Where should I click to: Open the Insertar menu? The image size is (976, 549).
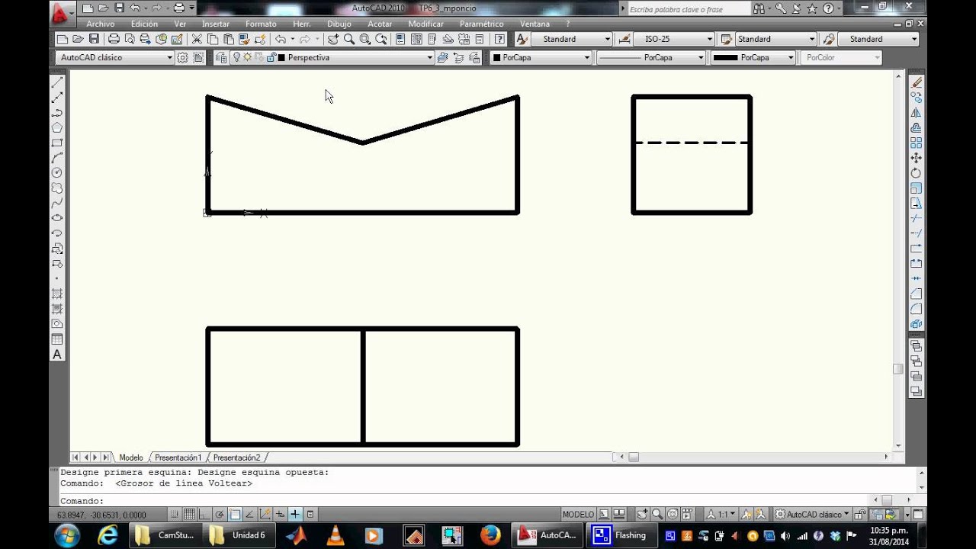[x=216, y=24]
